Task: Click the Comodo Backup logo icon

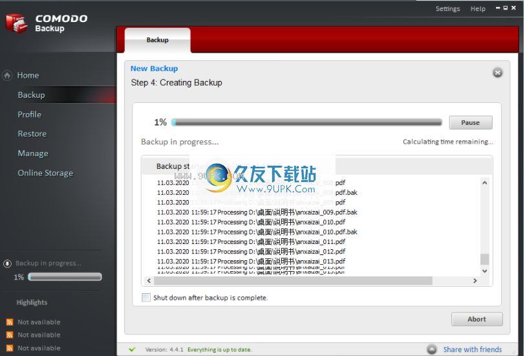Action: pos(17,23)
